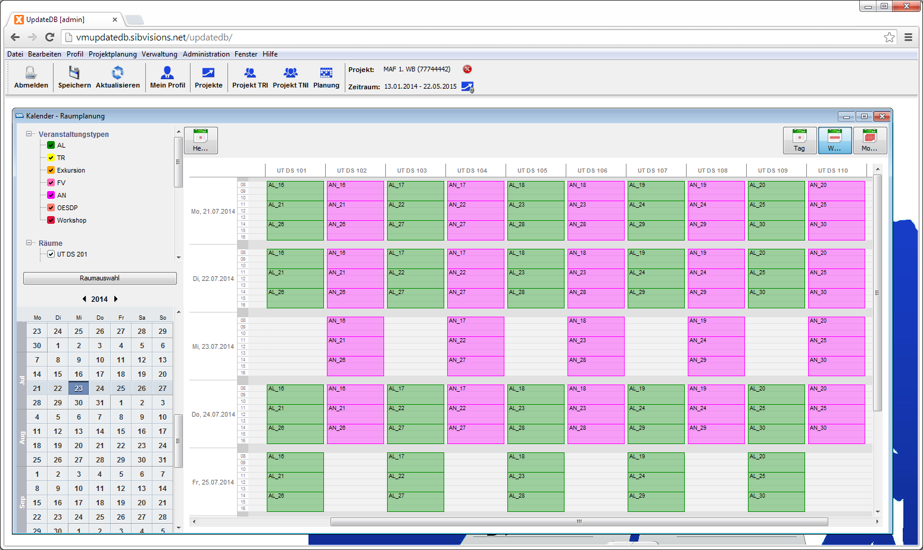Switch to monthly calendar view via Mo... icon
Viewport: 923px width, 550px height.
pyautogui.click(x=871, y=140)
